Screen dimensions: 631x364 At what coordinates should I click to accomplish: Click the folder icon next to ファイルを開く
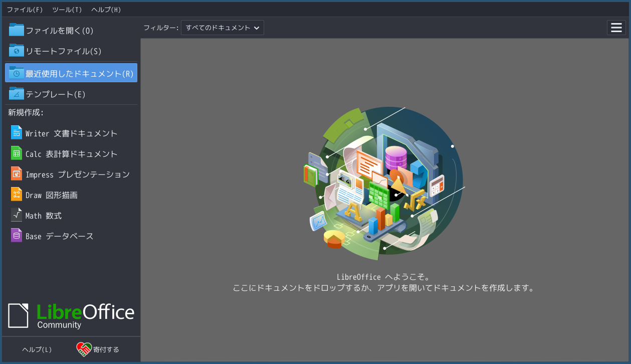coord(15,30)
